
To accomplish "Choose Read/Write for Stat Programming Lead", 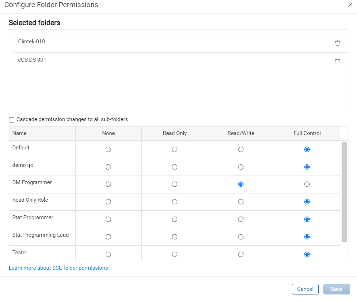I will (x=241, y=237).
